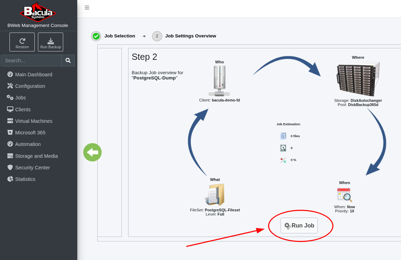Image resolution: width=401 pixels, height=260 pixels.
Task: Open Virtual Machines section
Action: tap(33, 121)
